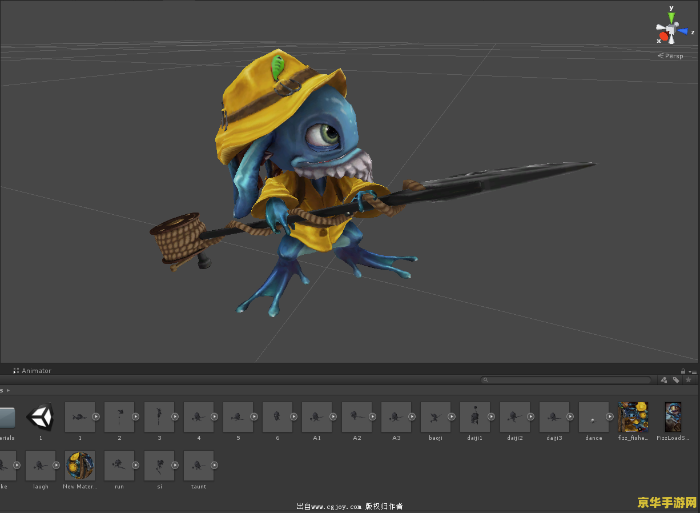
Task: Select the A3 animation model thumbnail
Action: click(x=396, y=417)
